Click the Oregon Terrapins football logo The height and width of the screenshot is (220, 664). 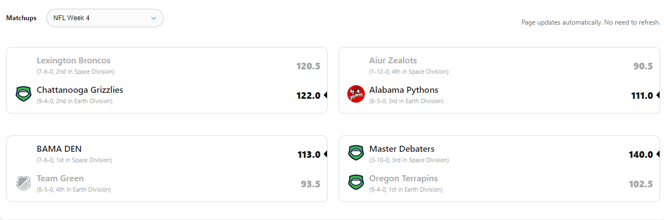(x=356, y=182)
